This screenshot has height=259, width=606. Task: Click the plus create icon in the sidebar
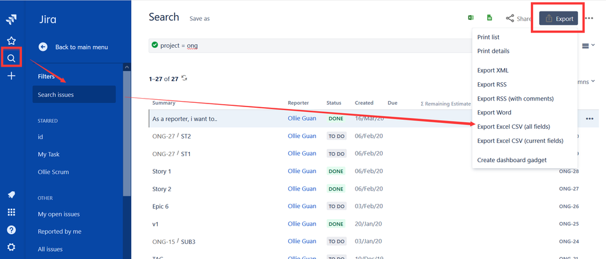point(11,76)
